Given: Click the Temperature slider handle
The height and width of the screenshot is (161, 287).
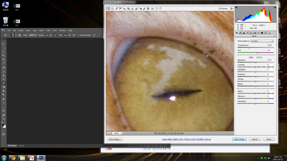Looking at the screenshot, I should tap(249, 48).
